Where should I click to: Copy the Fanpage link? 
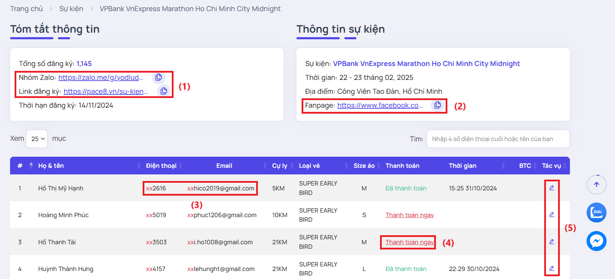(x=438, y=105)
